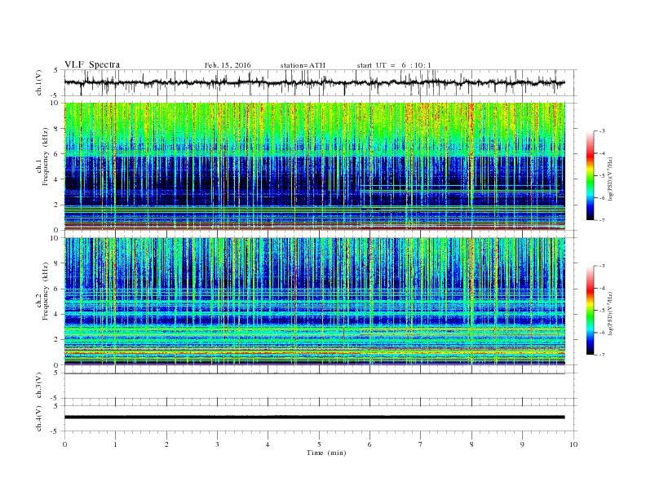Click the "3" tick on the Time axis
The image size is (646, 499).
[x=217, y=444]
